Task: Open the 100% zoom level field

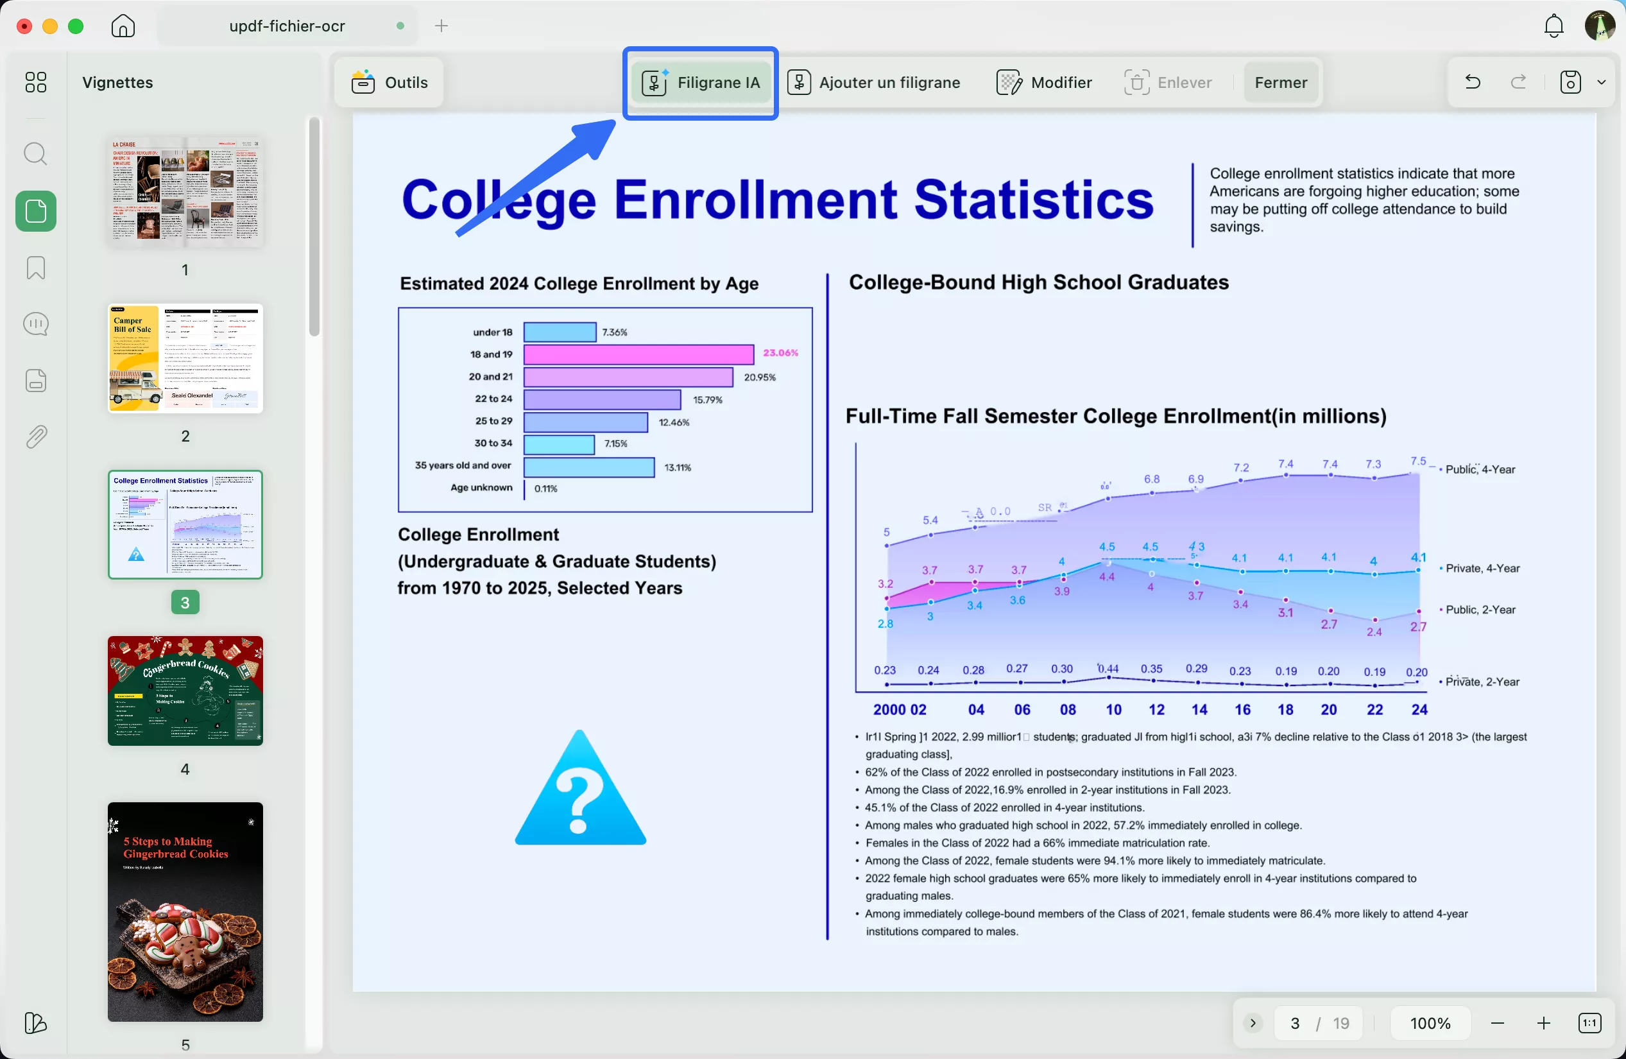Action: 1429,1023
